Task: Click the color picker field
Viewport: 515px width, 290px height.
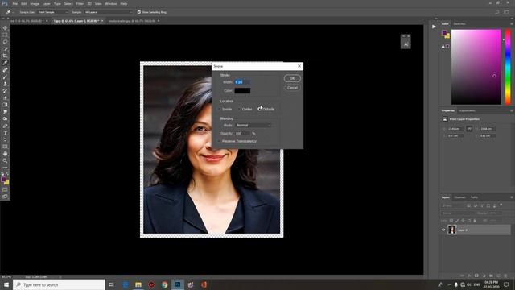Action: coord(476,67)
